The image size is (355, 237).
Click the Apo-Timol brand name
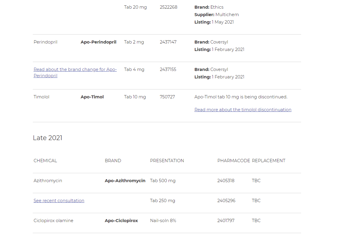[92, 97]
